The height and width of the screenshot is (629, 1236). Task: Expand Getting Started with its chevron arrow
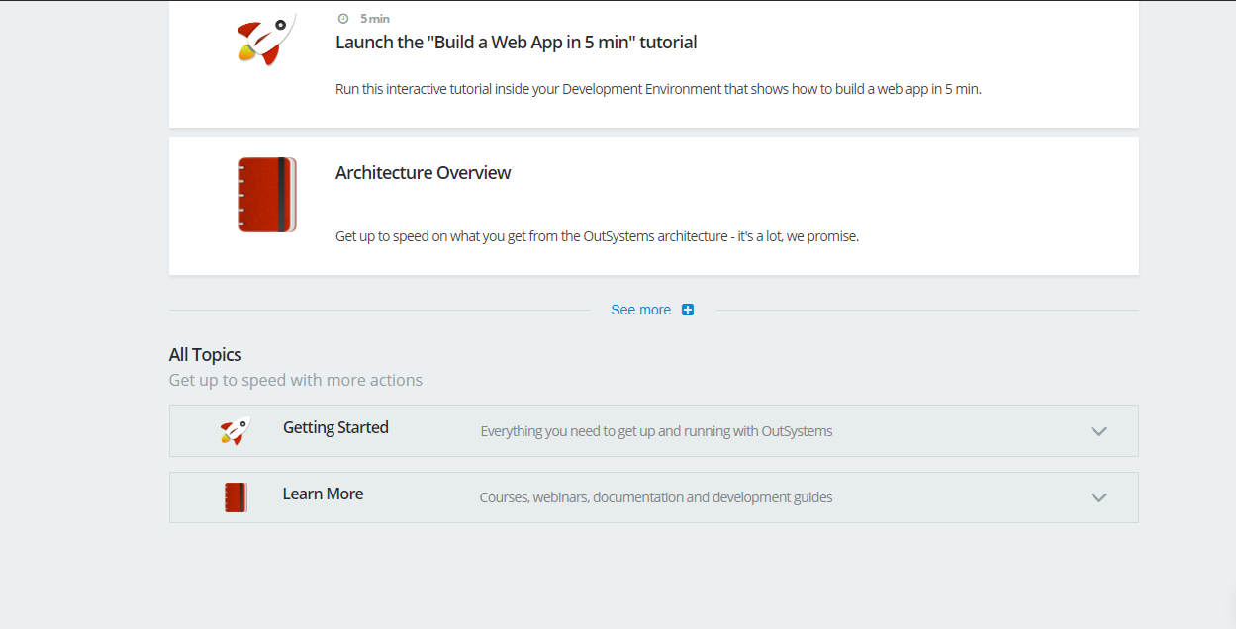(x=1098, y=431)
